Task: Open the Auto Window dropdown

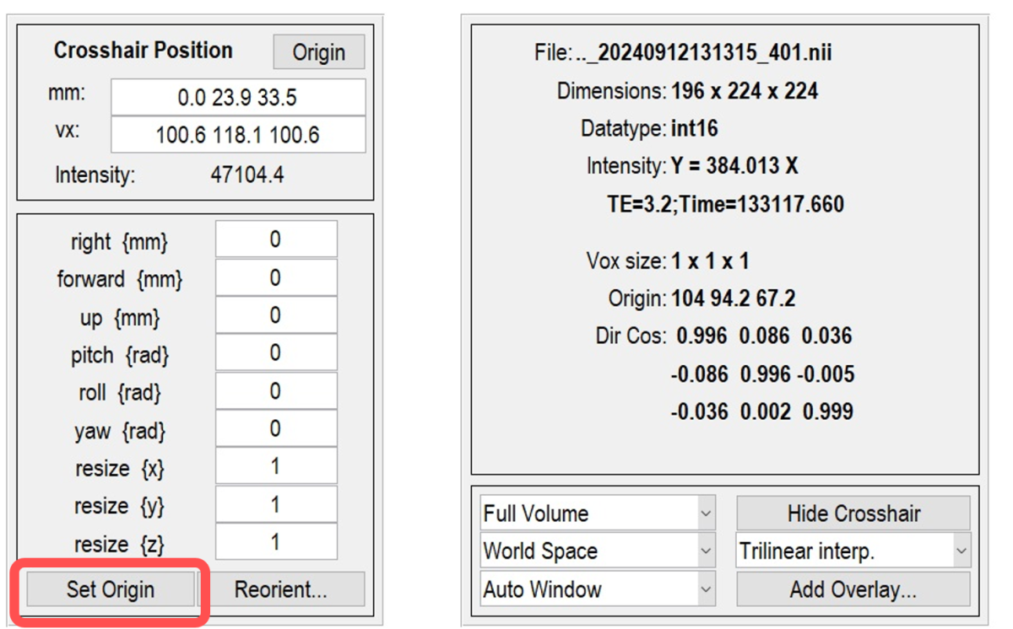Action: pyautogui.click(x=599, y=589)
